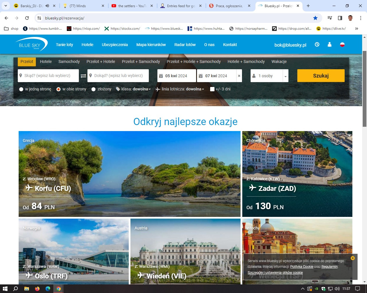This screenshot has width=367, height=293.
Task: Open Firefox from the Windows taskbar
Action: 37,289
